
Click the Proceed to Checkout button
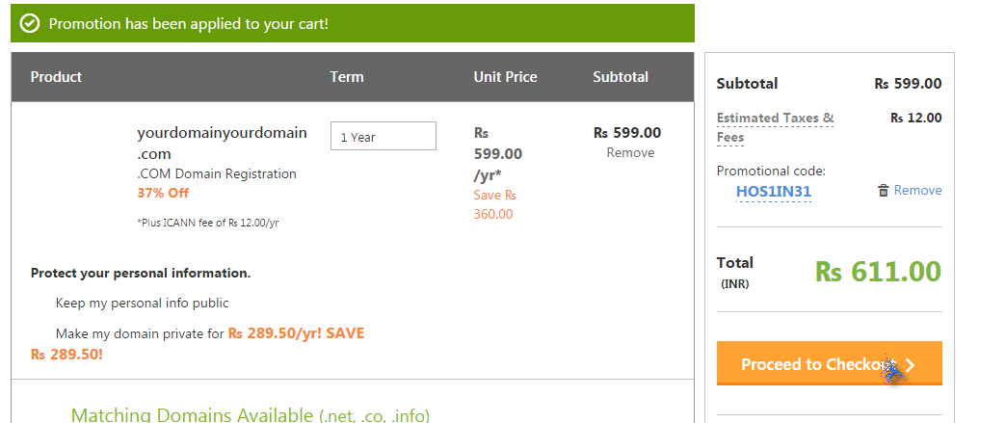pyautogui.click(x=829, y=363)
